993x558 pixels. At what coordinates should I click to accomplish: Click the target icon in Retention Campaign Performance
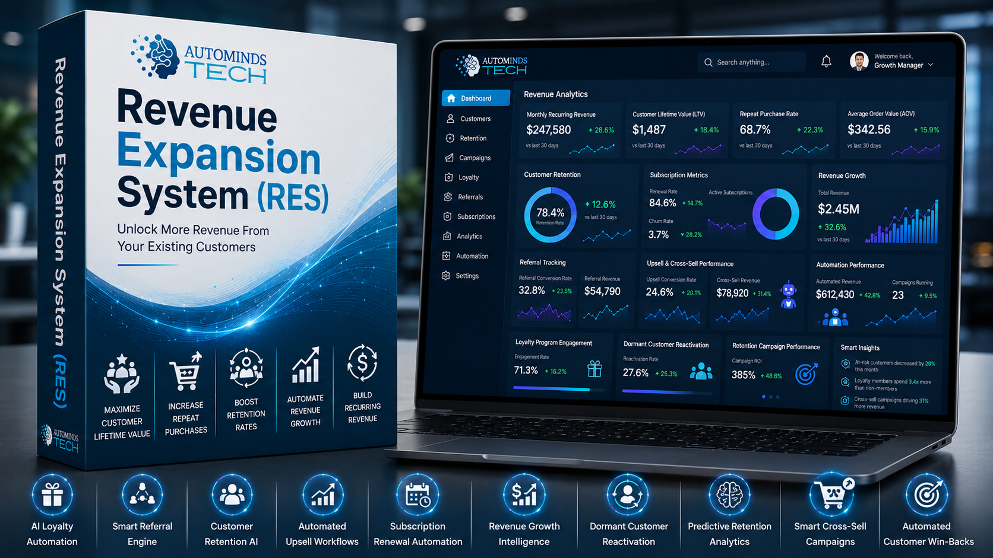click(x=807, y=374)
